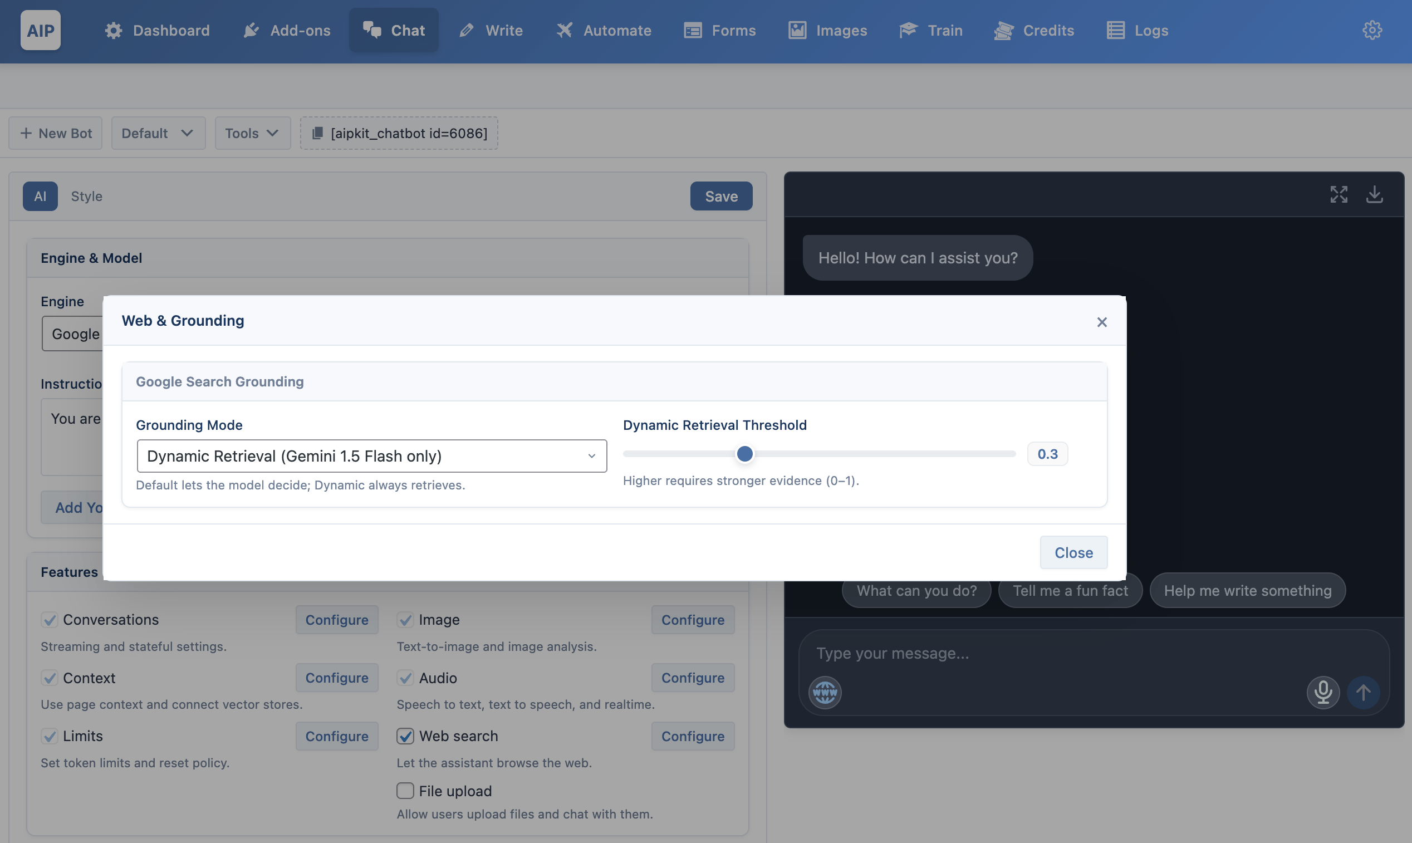This screenshot has width=1412, height=843.
Task: Close the Web & Grounding dialog with X
Action: click(1101, 322)
